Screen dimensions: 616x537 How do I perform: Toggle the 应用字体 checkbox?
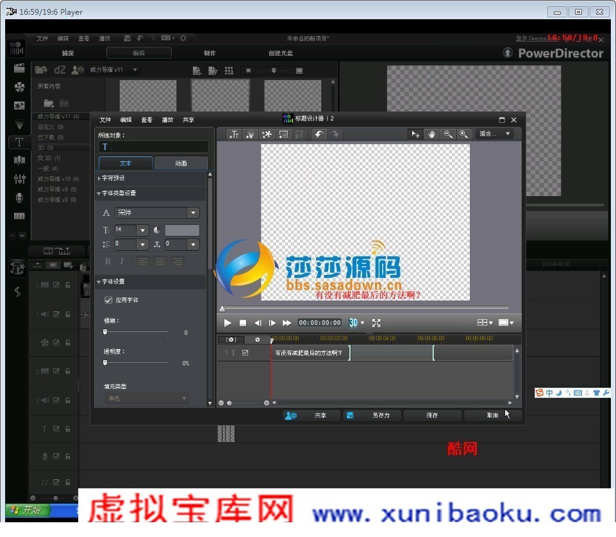coord(108,300)
